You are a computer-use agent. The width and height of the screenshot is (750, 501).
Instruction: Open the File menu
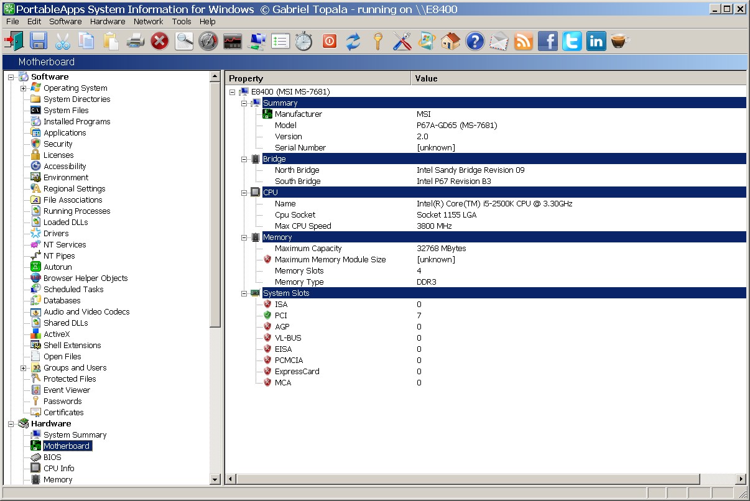pyautogui.click(x=12, y=21)
